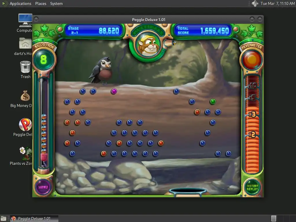Image resolution: width=296 pixels, height=222 pixels.
Task: Click the Ball-O-Tron ball counter showing 8
Action: [x=44, y=60]
